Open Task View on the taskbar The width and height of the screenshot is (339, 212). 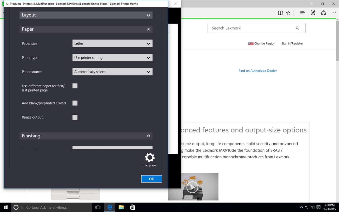98,207
